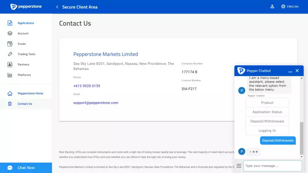Screen dimensions: 308x173
Task: Click the Pepperstone Home house icon
Action: click(x=10, y=93)
